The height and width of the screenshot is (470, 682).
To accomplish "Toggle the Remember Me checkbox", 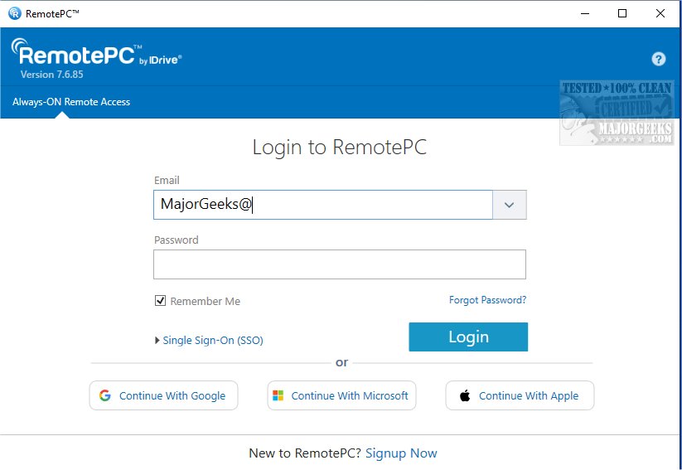I will pyautogui.click(x=161, y=301).
